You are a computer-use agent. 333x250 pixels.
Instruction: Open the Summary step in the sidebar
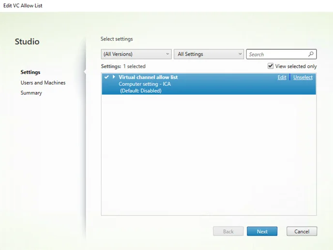31,93
